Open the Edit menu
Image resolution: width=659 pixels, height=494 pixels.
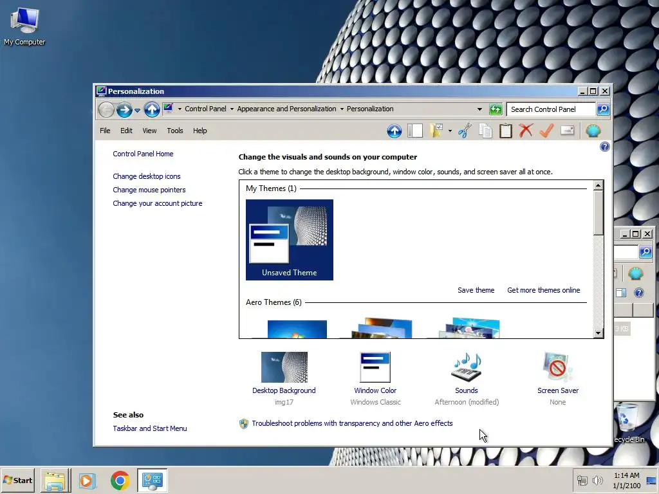[126, 131]
